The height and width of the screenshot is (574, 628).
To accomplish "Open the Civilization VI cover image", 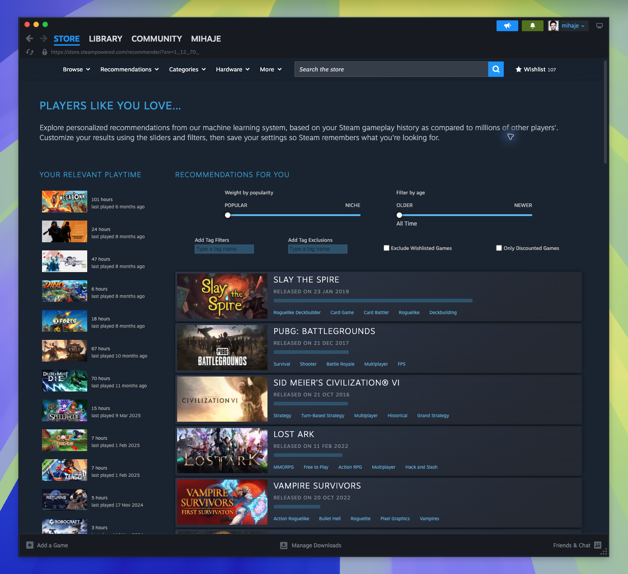I will tap(222, 399).
